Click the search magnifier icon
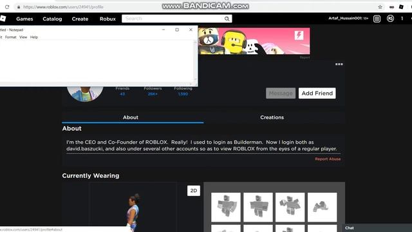This screenshot has width=412, height=232. (x=227, y=19)
